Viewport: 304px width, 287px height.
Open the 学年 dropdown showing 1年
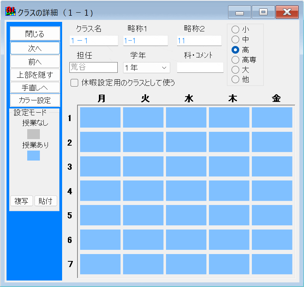[146, 68]
